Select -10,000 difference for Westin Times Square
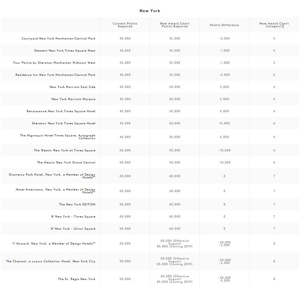This screenshot has width=301, height=289. coord(224,150)
